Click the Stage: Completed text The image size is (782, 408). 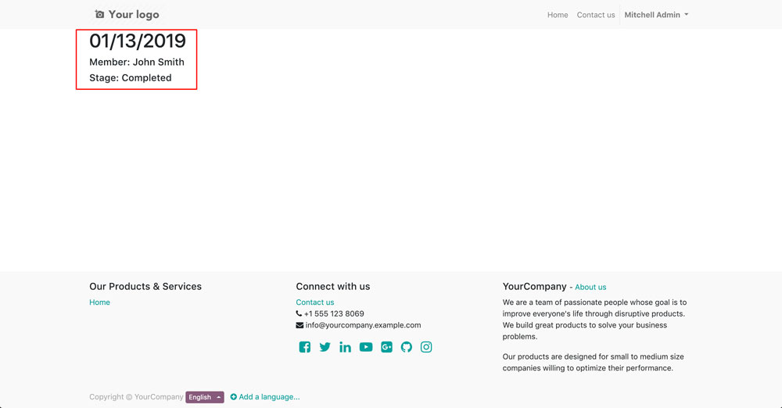[130, 78]
